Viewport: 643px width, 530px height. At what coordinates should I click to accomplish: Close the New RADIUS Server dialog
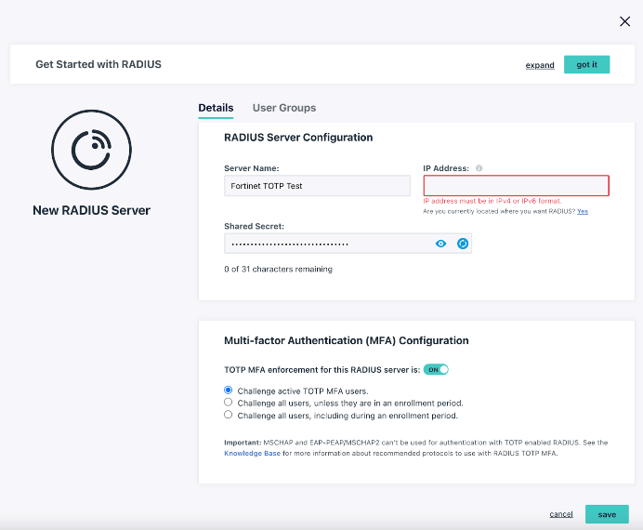tap(624, 21)
